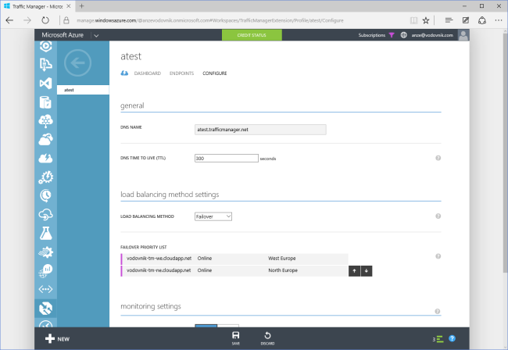This screenshot has height=350, width=508.
Task: Click the New button at bottom left
Action: click(57, 339)
